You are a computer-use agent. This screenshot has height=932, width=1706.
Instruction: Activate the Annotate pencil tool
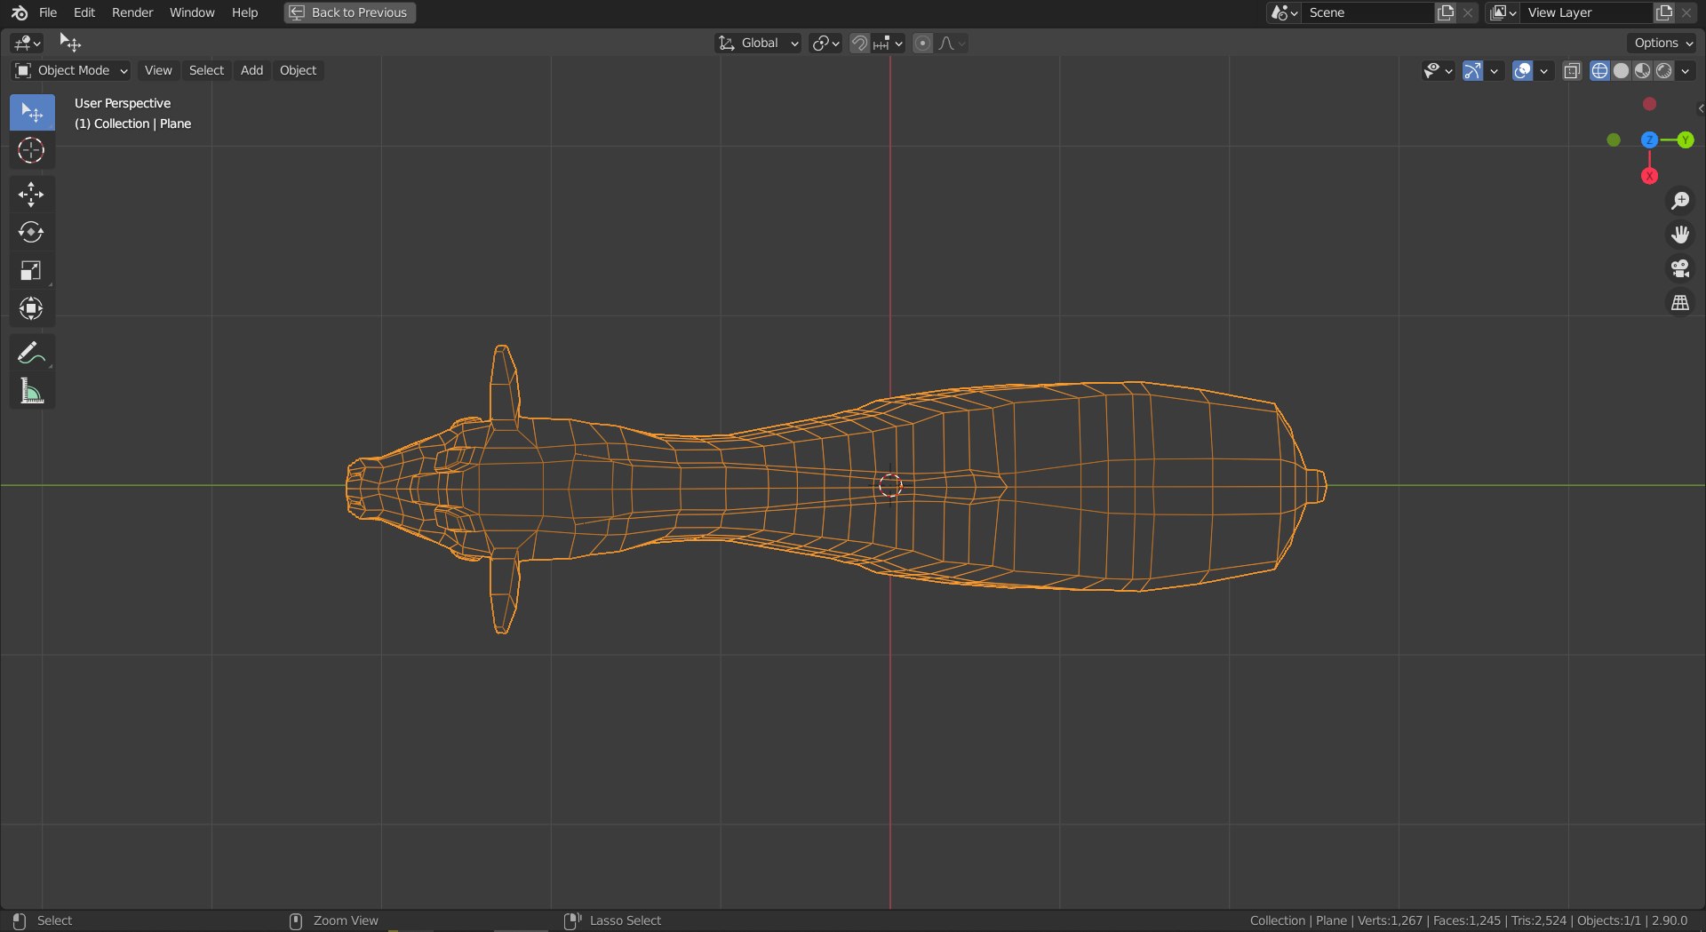[x=32, y=353]
